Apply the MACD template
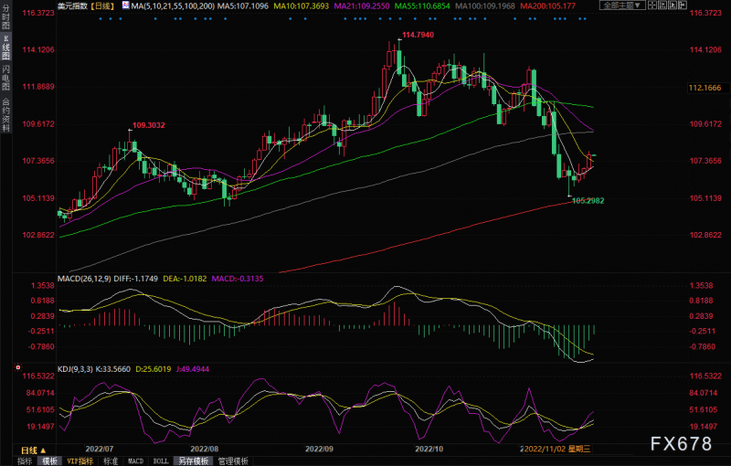The height and width of the screenshot is (466, 731). 135,461
